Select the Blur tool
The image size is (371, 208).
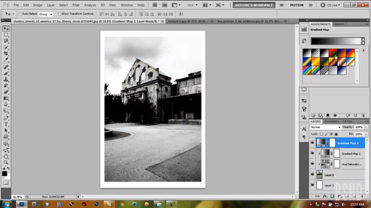[x=6, y=105]
